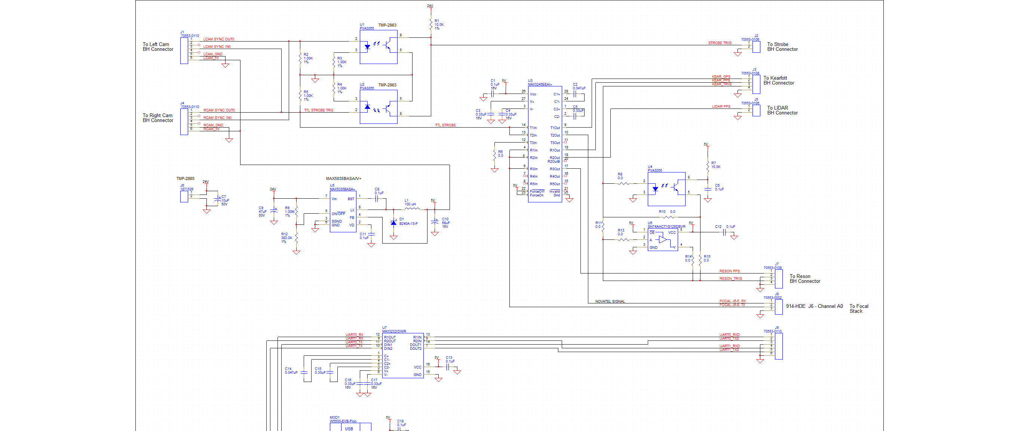The image size is (1027, 431).
Task: Select capacitor C10 68uF symbol
Action: (435, 221)
